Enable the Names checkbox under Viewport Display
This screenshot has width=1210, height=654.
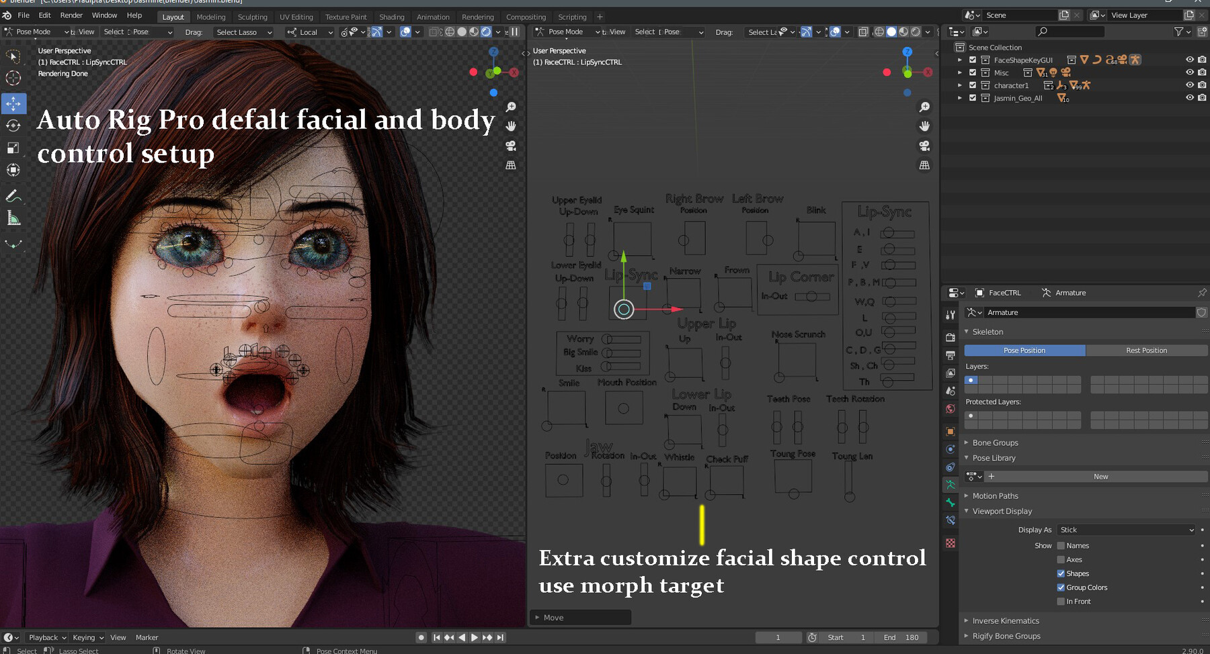pyautogui.click(x=1061, y=545)
